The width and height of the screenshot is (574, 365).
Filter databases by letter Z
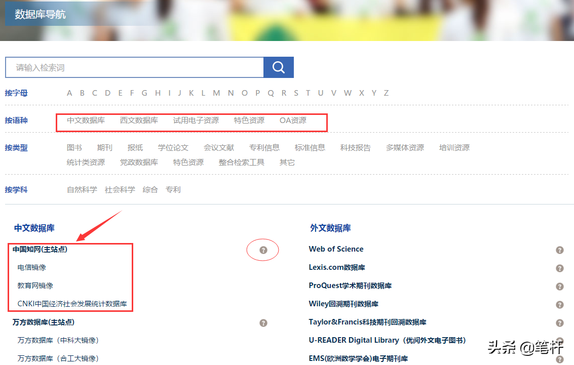click(x=386, y=93)
